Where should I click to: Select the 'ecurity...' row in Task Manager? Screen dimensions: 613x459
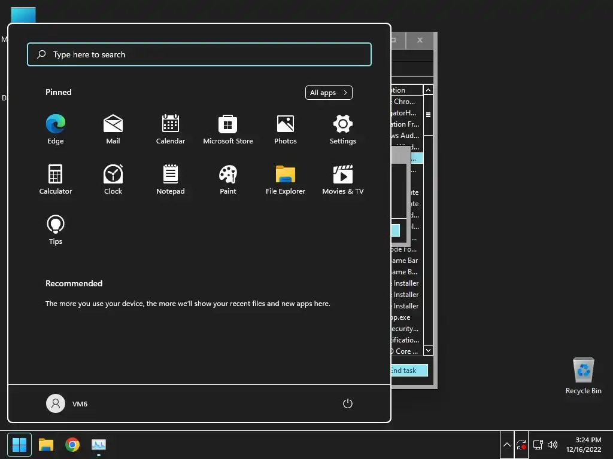(407, 329)
